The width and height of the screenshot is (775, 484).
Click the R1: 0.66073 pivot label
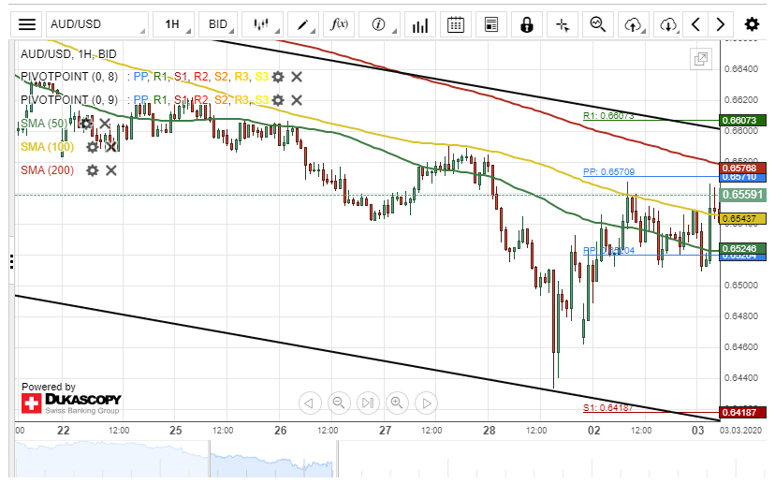[608, 116]
